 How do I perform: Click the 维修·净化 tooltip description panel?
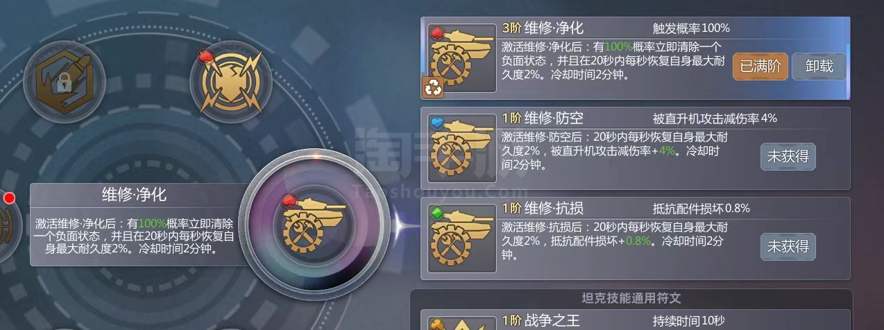pyautogui.click(x=135, y=225)
